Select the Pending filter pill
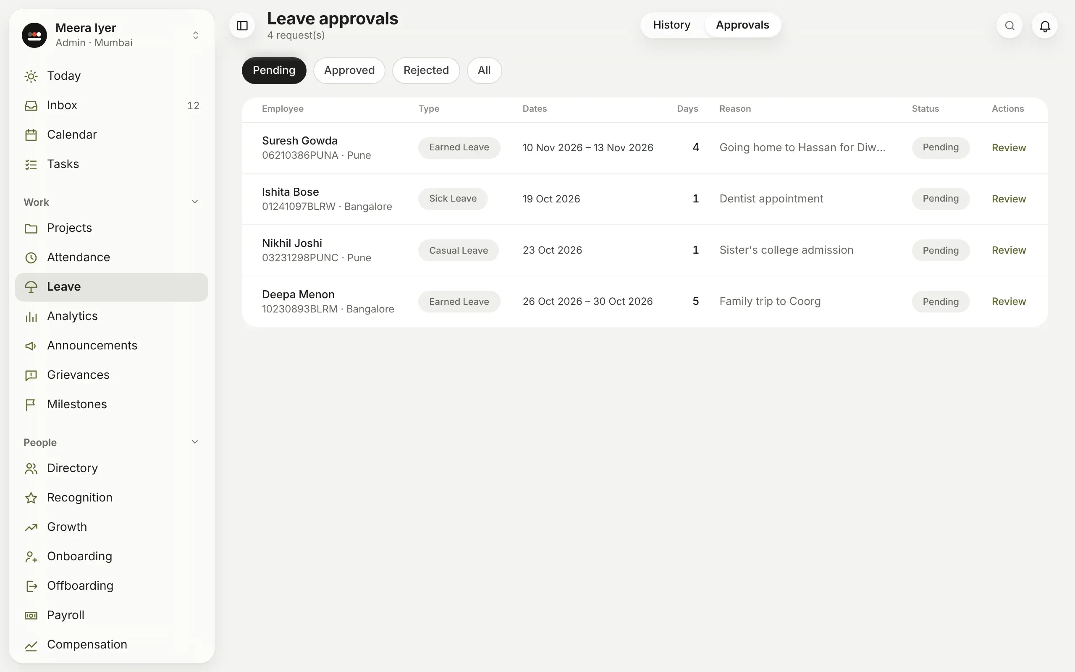The image size is (1075, 672). [x=274, y=70]
